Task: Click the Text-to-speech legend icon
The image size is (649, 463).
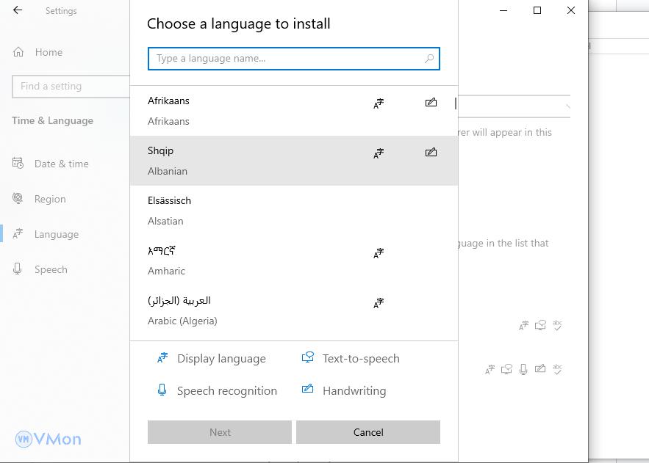Action: tap(307, 358)
